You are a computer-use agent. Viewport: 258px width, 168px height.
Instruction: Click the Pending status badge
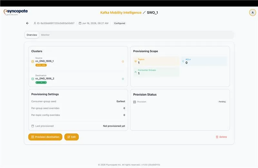tap(222, 102)
